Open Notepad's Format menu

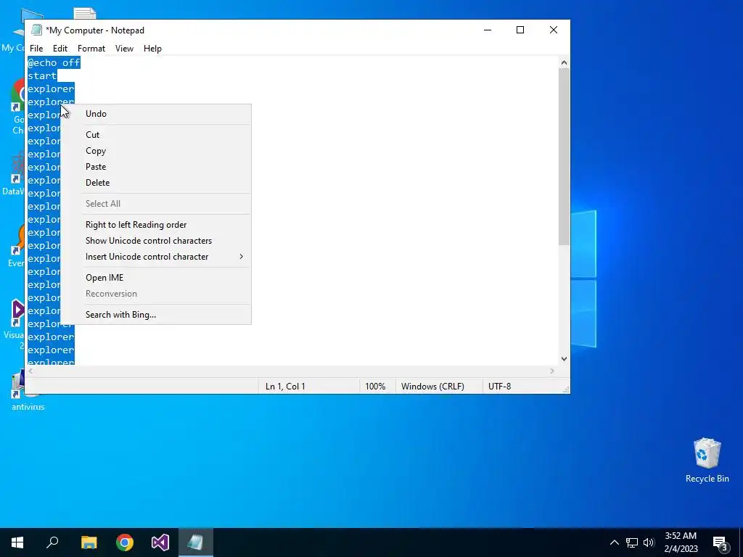(91, 49)
